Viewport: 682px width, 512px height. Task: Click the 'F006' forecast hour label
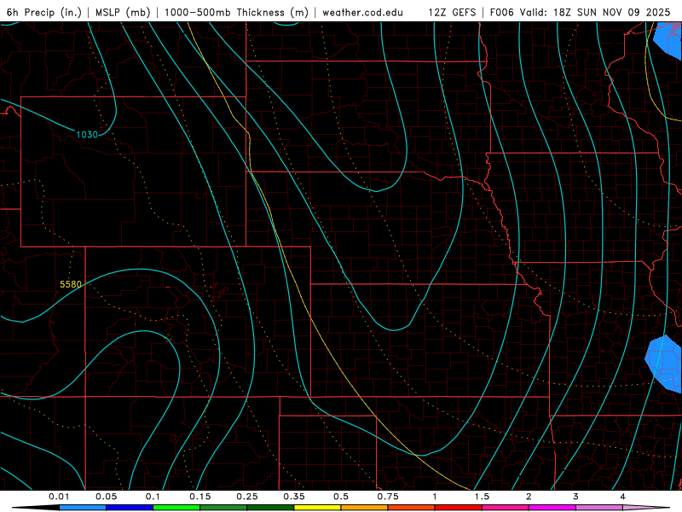click(502, 12)
